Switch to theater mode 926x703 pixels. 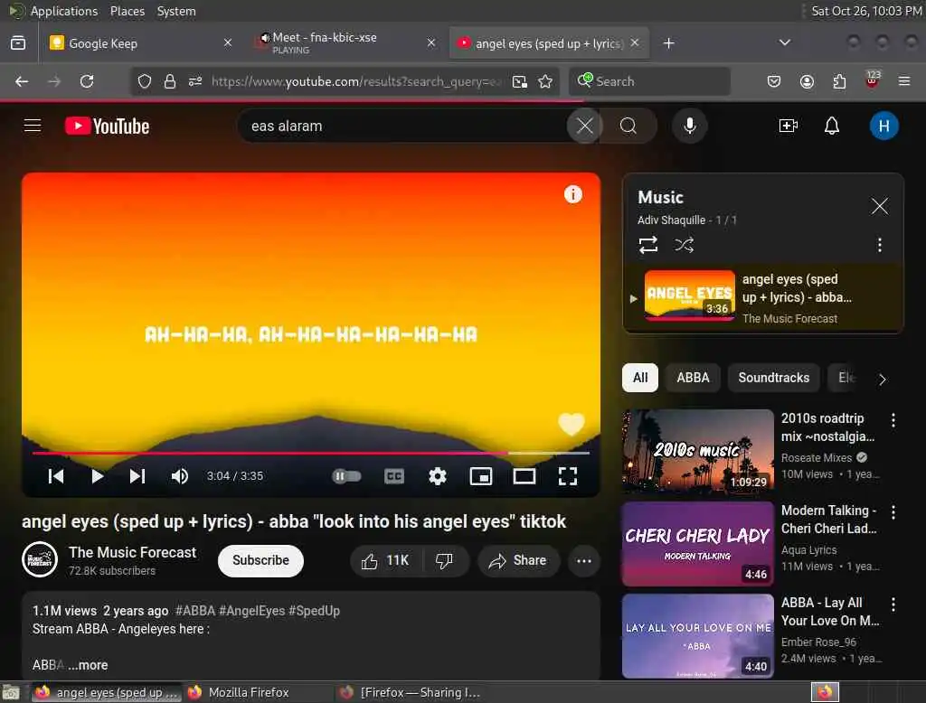[524, 476]
